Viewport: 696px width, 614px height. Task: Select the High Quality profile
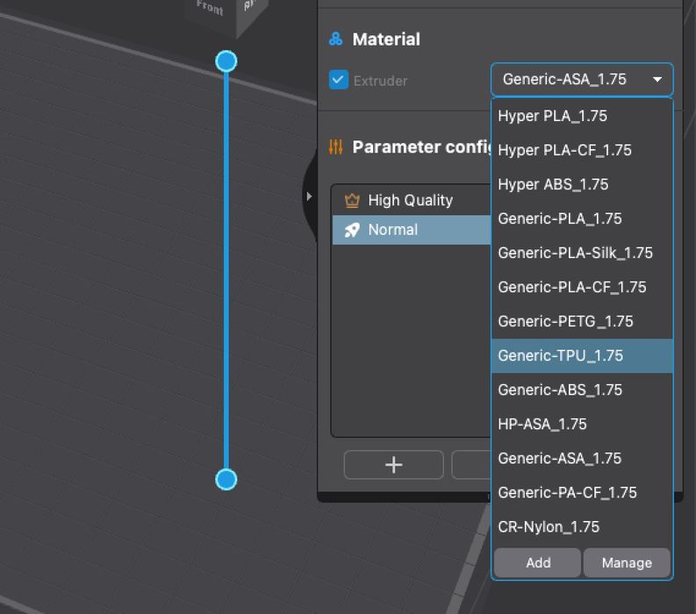[410, 200]
